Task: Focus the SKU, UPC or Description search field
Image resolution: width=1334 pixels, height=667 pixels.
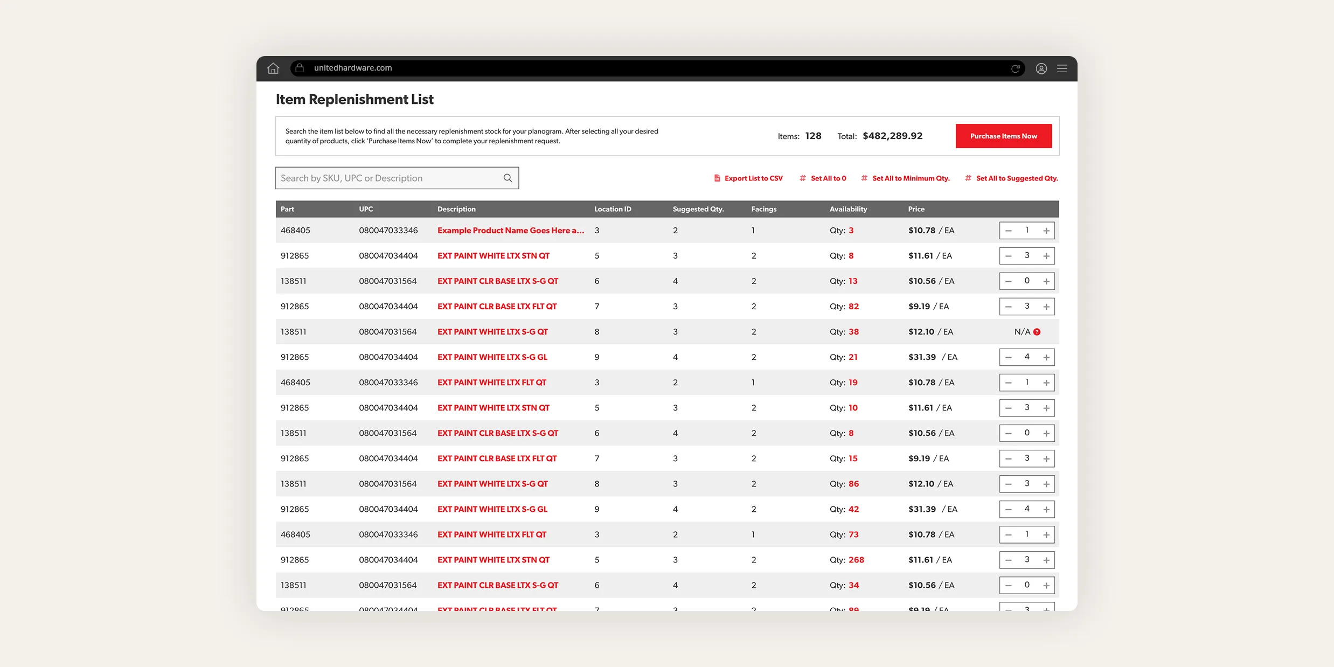Action: 397,178
